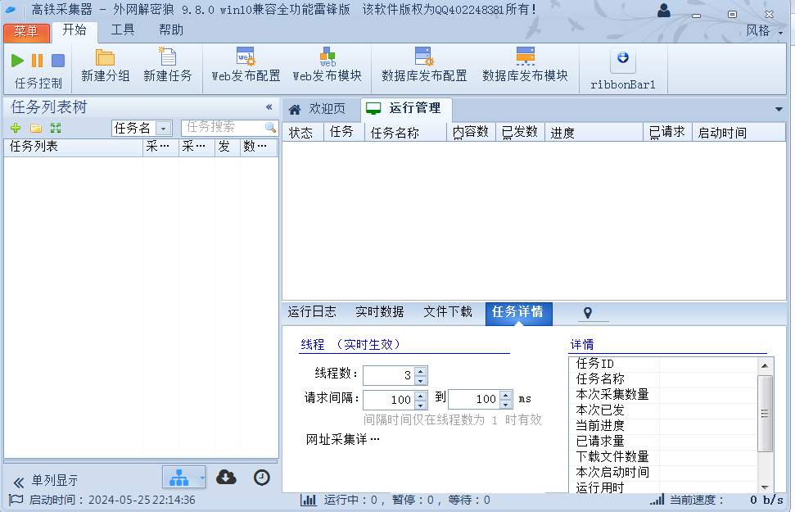Sort by the 任务名称 column header
Image resolution: width=795 pixels, height=512 pixels.
point(405,133)
